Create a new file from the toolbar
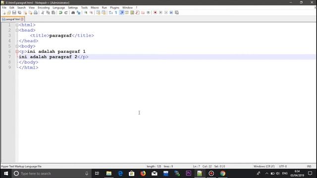Image resolution: width=317 pixels, height=178 pixels. coord(4,12)
